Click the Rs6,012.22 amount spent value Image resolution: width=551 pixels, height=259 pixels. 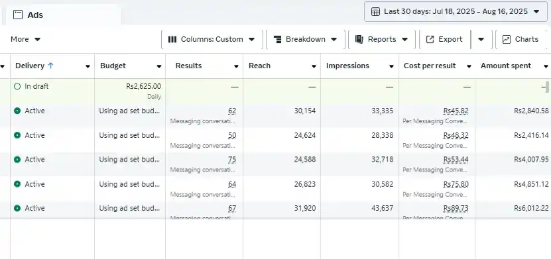[531, 208]
